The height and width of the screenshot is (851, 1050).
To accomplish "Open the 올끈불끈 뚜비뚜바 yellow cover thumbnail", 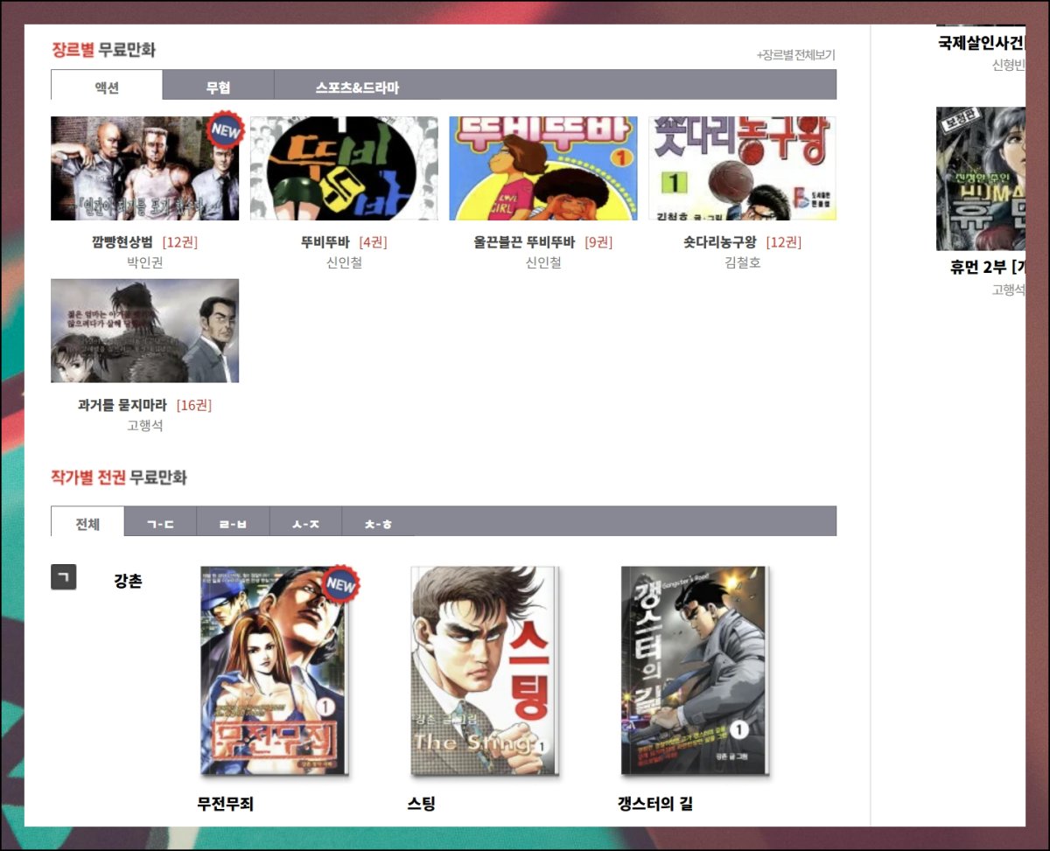I will click(543, 169).
